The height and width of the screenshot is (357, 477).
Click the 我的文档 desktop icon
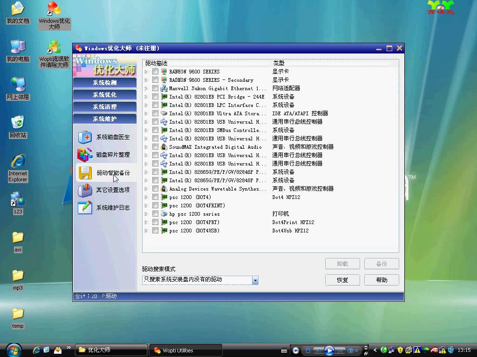click(x=18, y=13)
